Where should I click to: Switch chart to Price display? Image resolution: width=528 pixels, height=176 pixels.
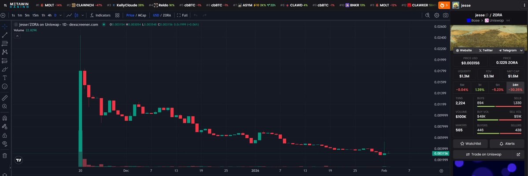coord(130,15)
